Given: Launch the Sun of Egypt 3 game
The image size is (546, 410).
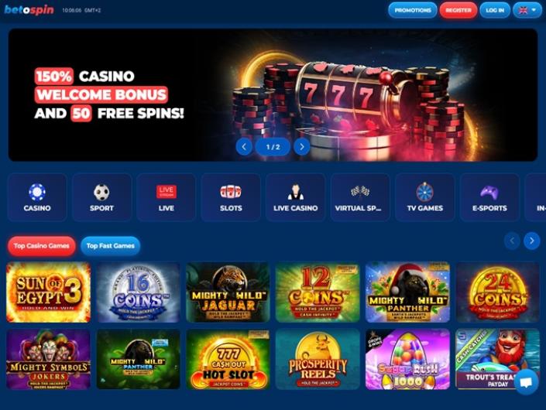Looking at the screenshot, I should [48, 292].
